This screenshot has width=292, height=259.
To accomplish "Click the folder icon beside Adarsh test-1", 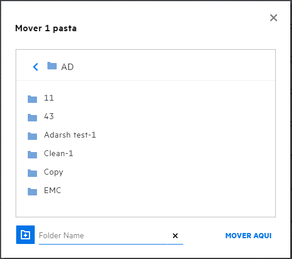I will point(32,136).
